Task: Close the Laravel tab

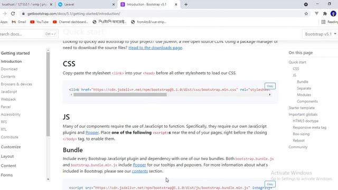Action: pyautogui.click(x=114, y=4)
